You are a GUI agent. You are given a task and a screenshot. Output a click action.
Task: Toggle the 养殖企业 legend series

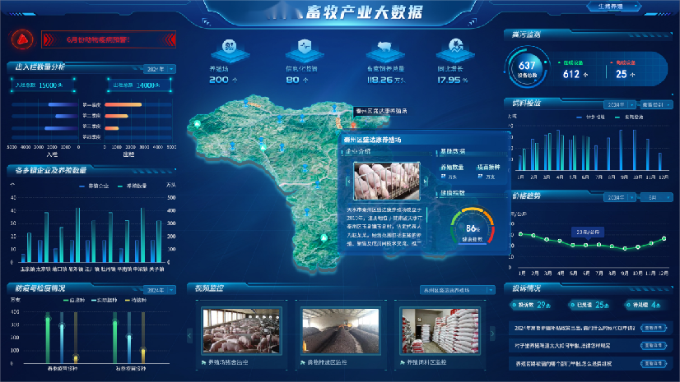[94, 186]
